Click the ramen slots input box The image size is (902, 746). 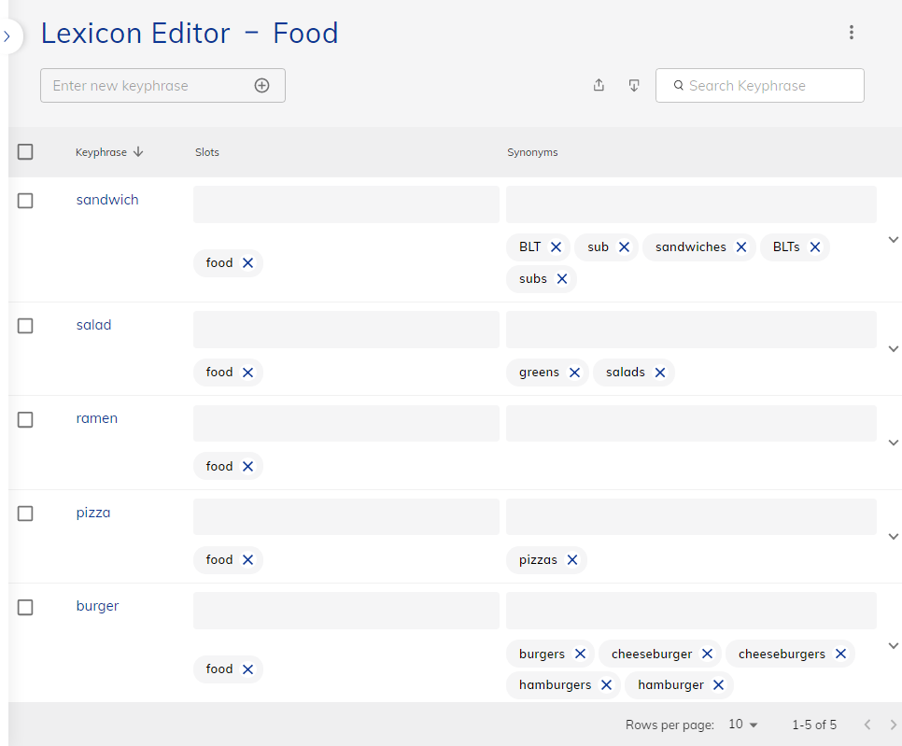pyautogui.click(x=346, y=423)
